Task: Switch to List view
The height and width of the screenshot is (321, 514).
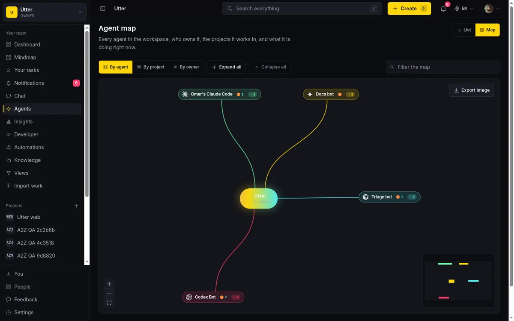Action: point(464,30)
